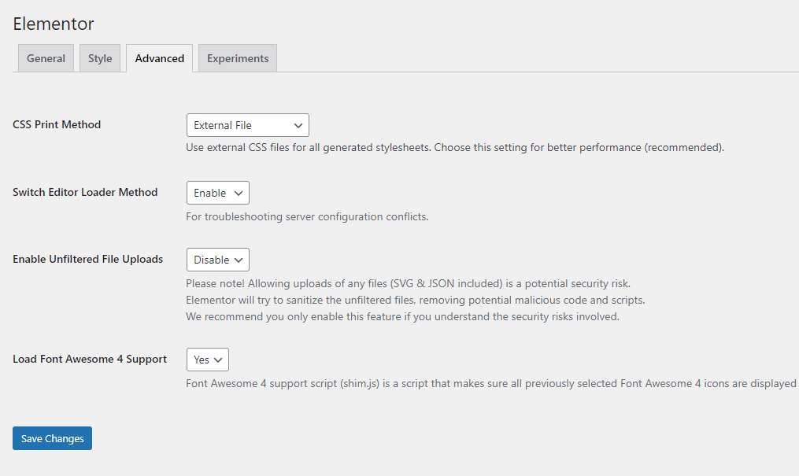799x476 pixels.
Task: Expand the Switch Editor Loader Method dropdown
Action: (x=217, y=193)
